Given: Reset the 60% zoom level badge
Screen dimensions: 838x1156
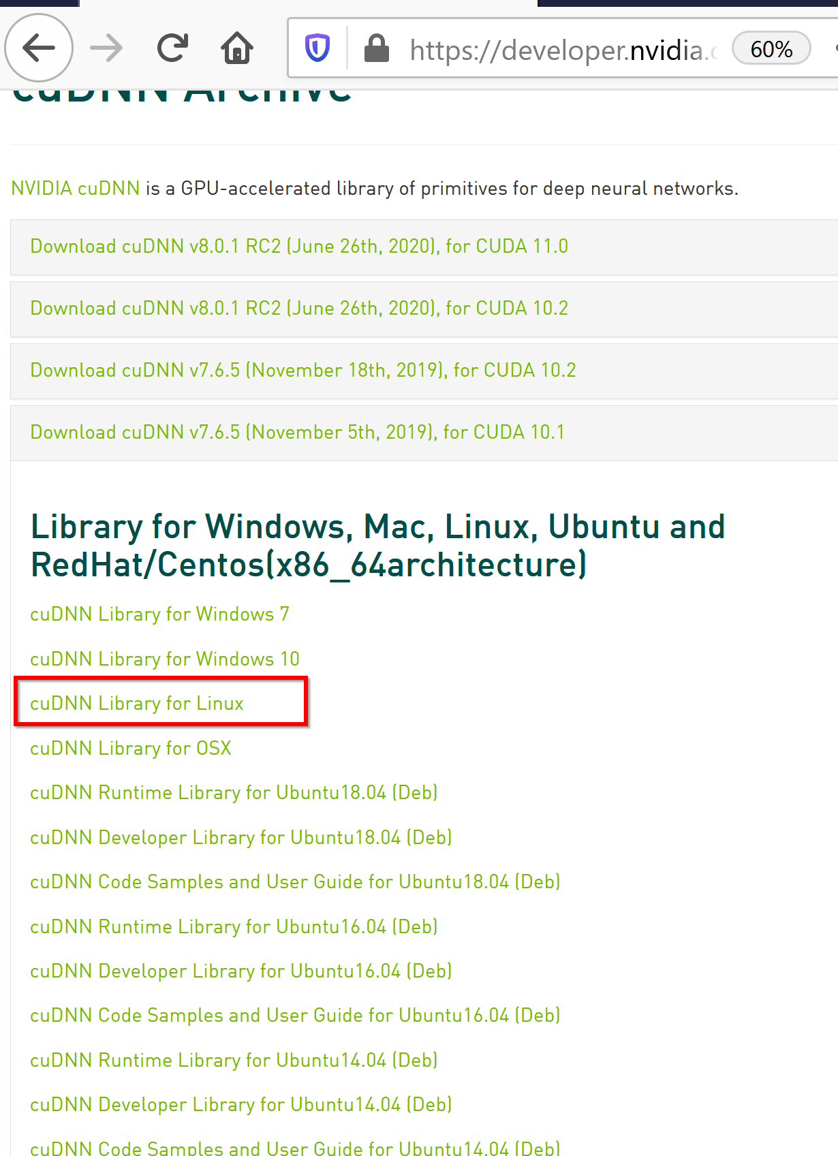Looking at the screenshot, I should click(x=771, y=49).
